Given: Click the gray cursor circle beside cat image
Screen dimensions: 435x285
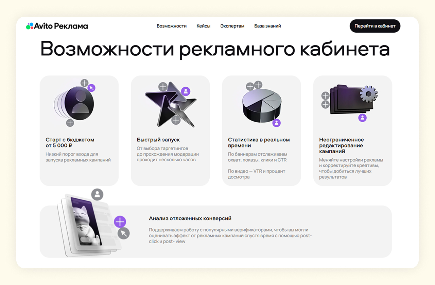Looking at the screenshot, I should click(x=124, y=233).
